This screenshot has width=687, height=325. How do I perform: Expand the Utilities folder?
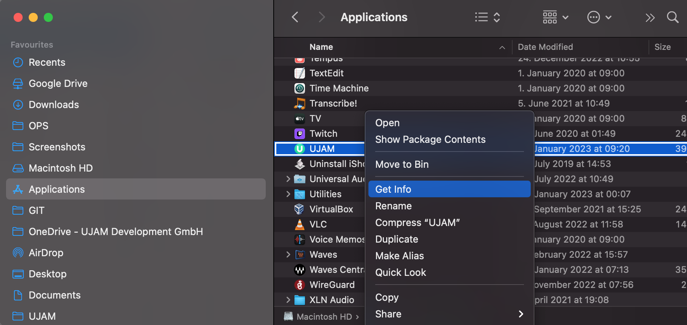pyautogui.click(x=288, y=194)
